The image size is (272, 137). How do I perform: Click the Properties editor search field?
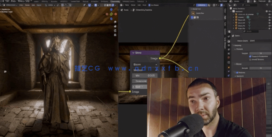[x=251, y=32]
